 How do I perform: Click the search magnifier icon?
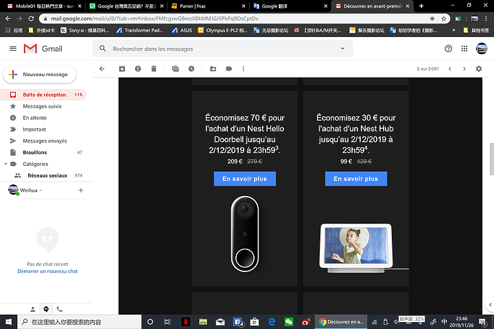pos(102,49)
